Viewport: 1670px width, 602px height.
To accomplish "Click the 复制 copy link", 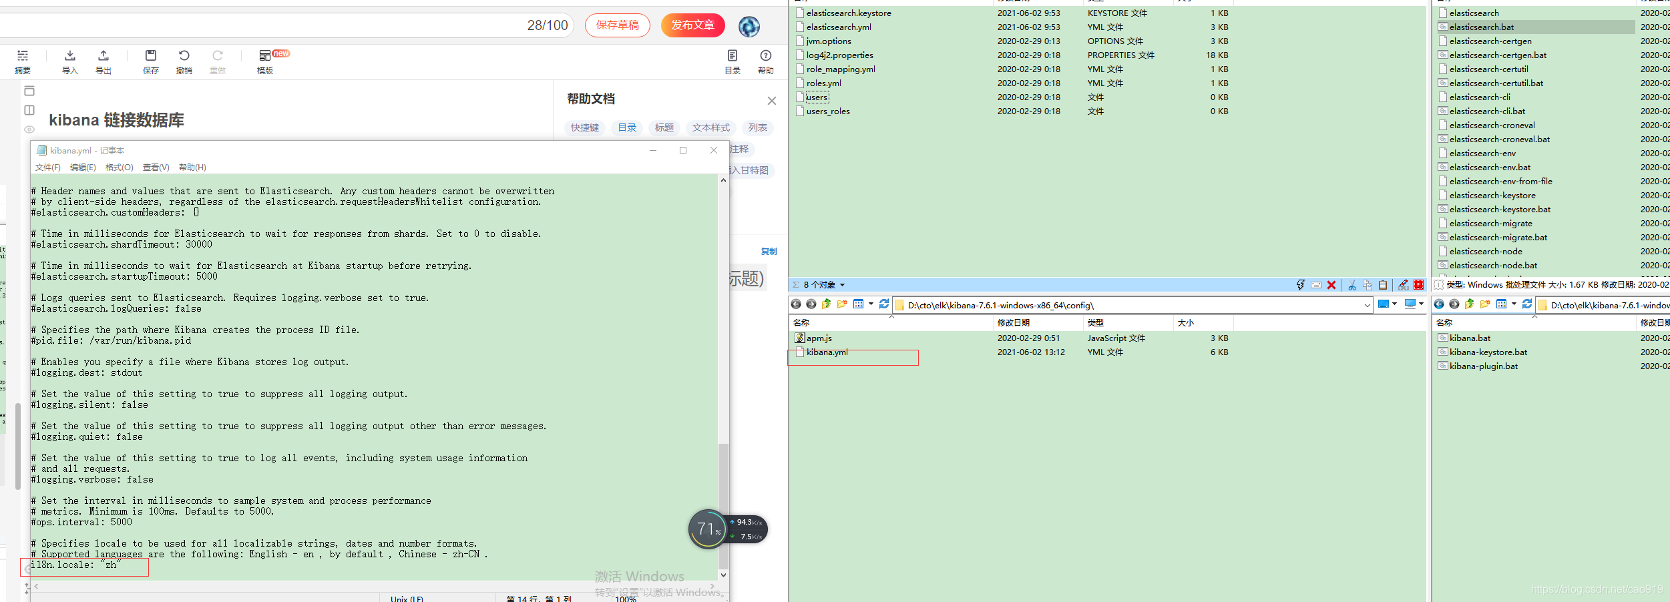I will [769, 252].
